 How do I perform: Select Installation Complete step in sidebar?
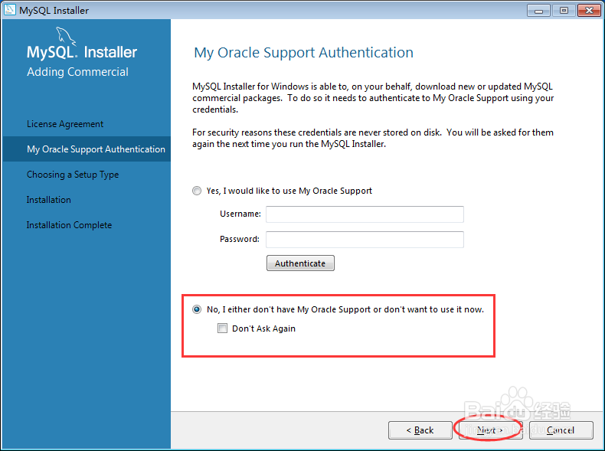pyautogui.click(x=69, y=225)
